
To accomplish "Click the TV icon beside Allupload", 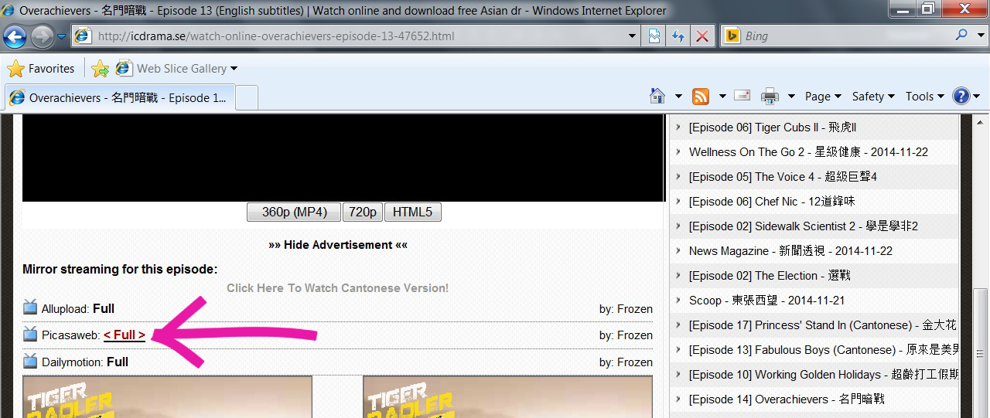I will pyautogui.click(x=30, y=308).
